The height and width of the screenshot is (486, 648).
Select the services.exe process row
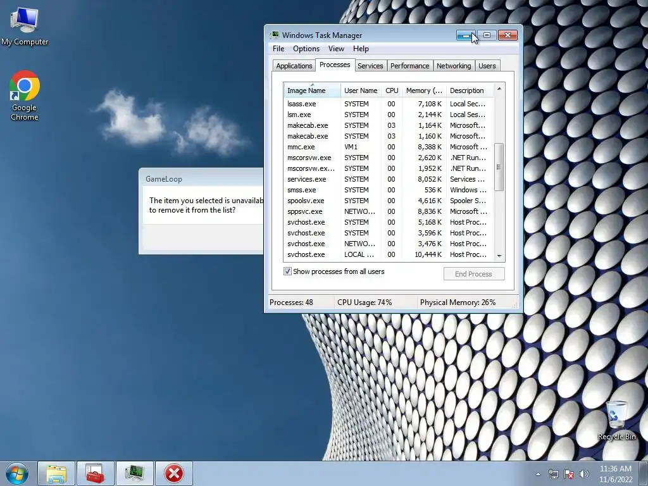tap(389, 179)
